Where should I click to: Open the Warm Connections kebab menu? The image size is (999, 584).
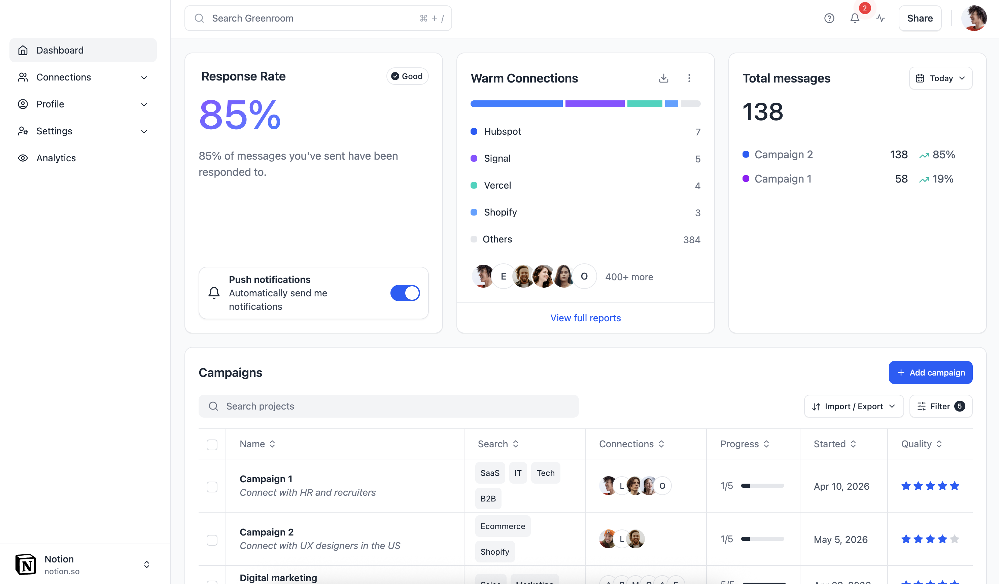(690, 78)
